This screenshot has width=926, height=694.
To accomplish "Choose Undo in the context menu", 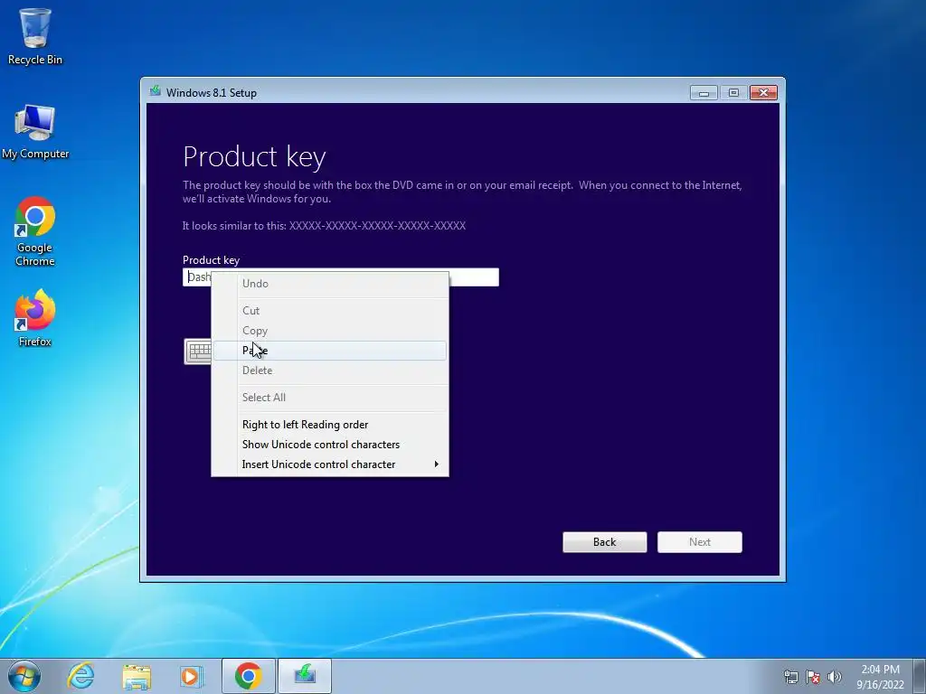I will [329, 283].
